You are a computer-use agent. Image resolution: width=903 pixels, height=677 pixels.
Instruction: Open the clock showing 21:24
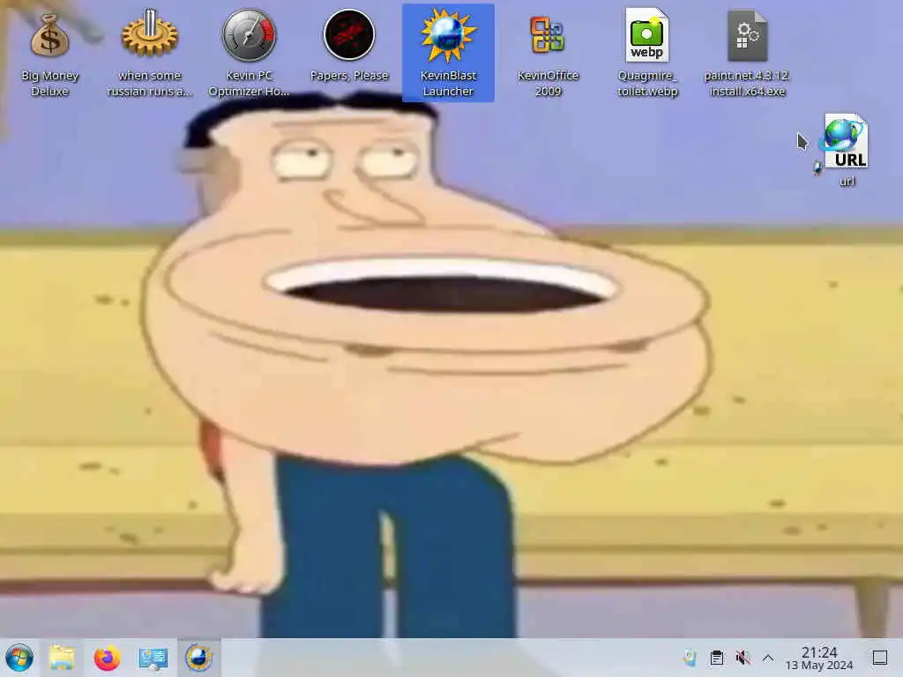coord(819,658)
